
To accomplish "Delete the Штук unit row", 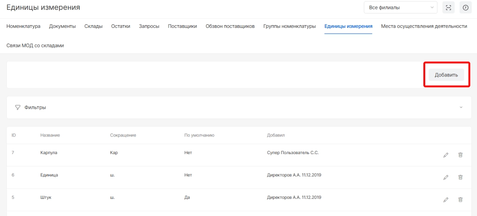I will click(460, 200).
